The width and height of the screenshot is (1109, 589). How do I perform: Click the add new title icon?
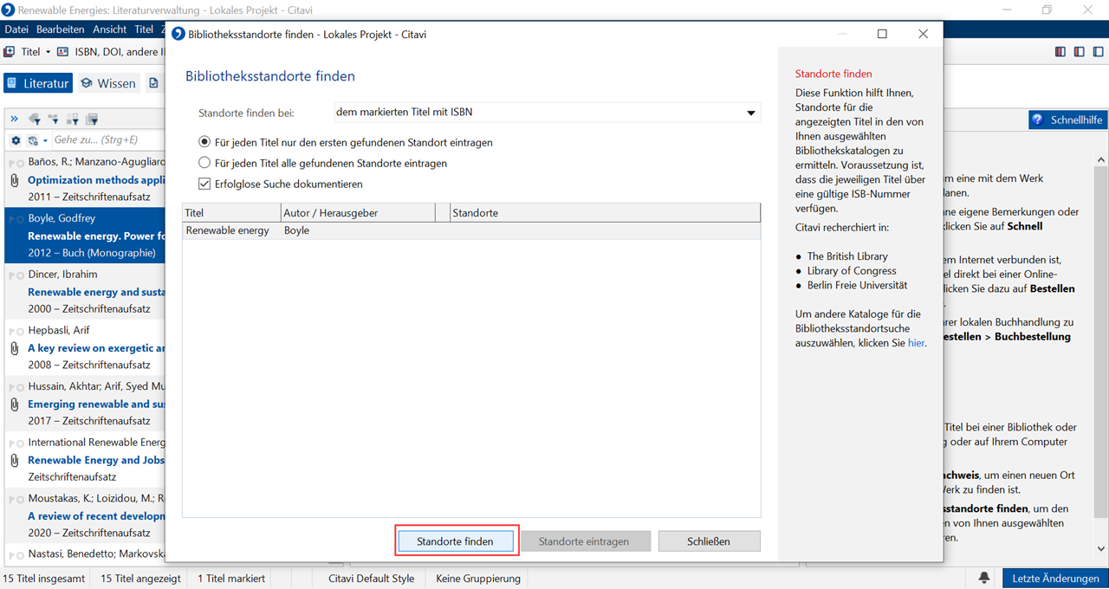coord(10,52)
